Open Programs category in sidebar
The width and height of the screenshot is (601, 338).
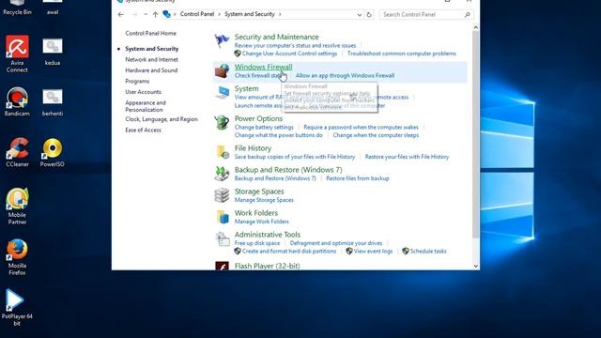point(137,81)
